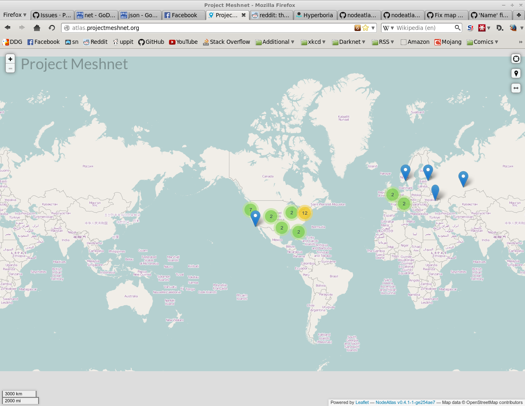Open the 2-node cluster near Florida
Image resolution: width=525 pixels, height=406 pixels.
click(x=299, y=232)
